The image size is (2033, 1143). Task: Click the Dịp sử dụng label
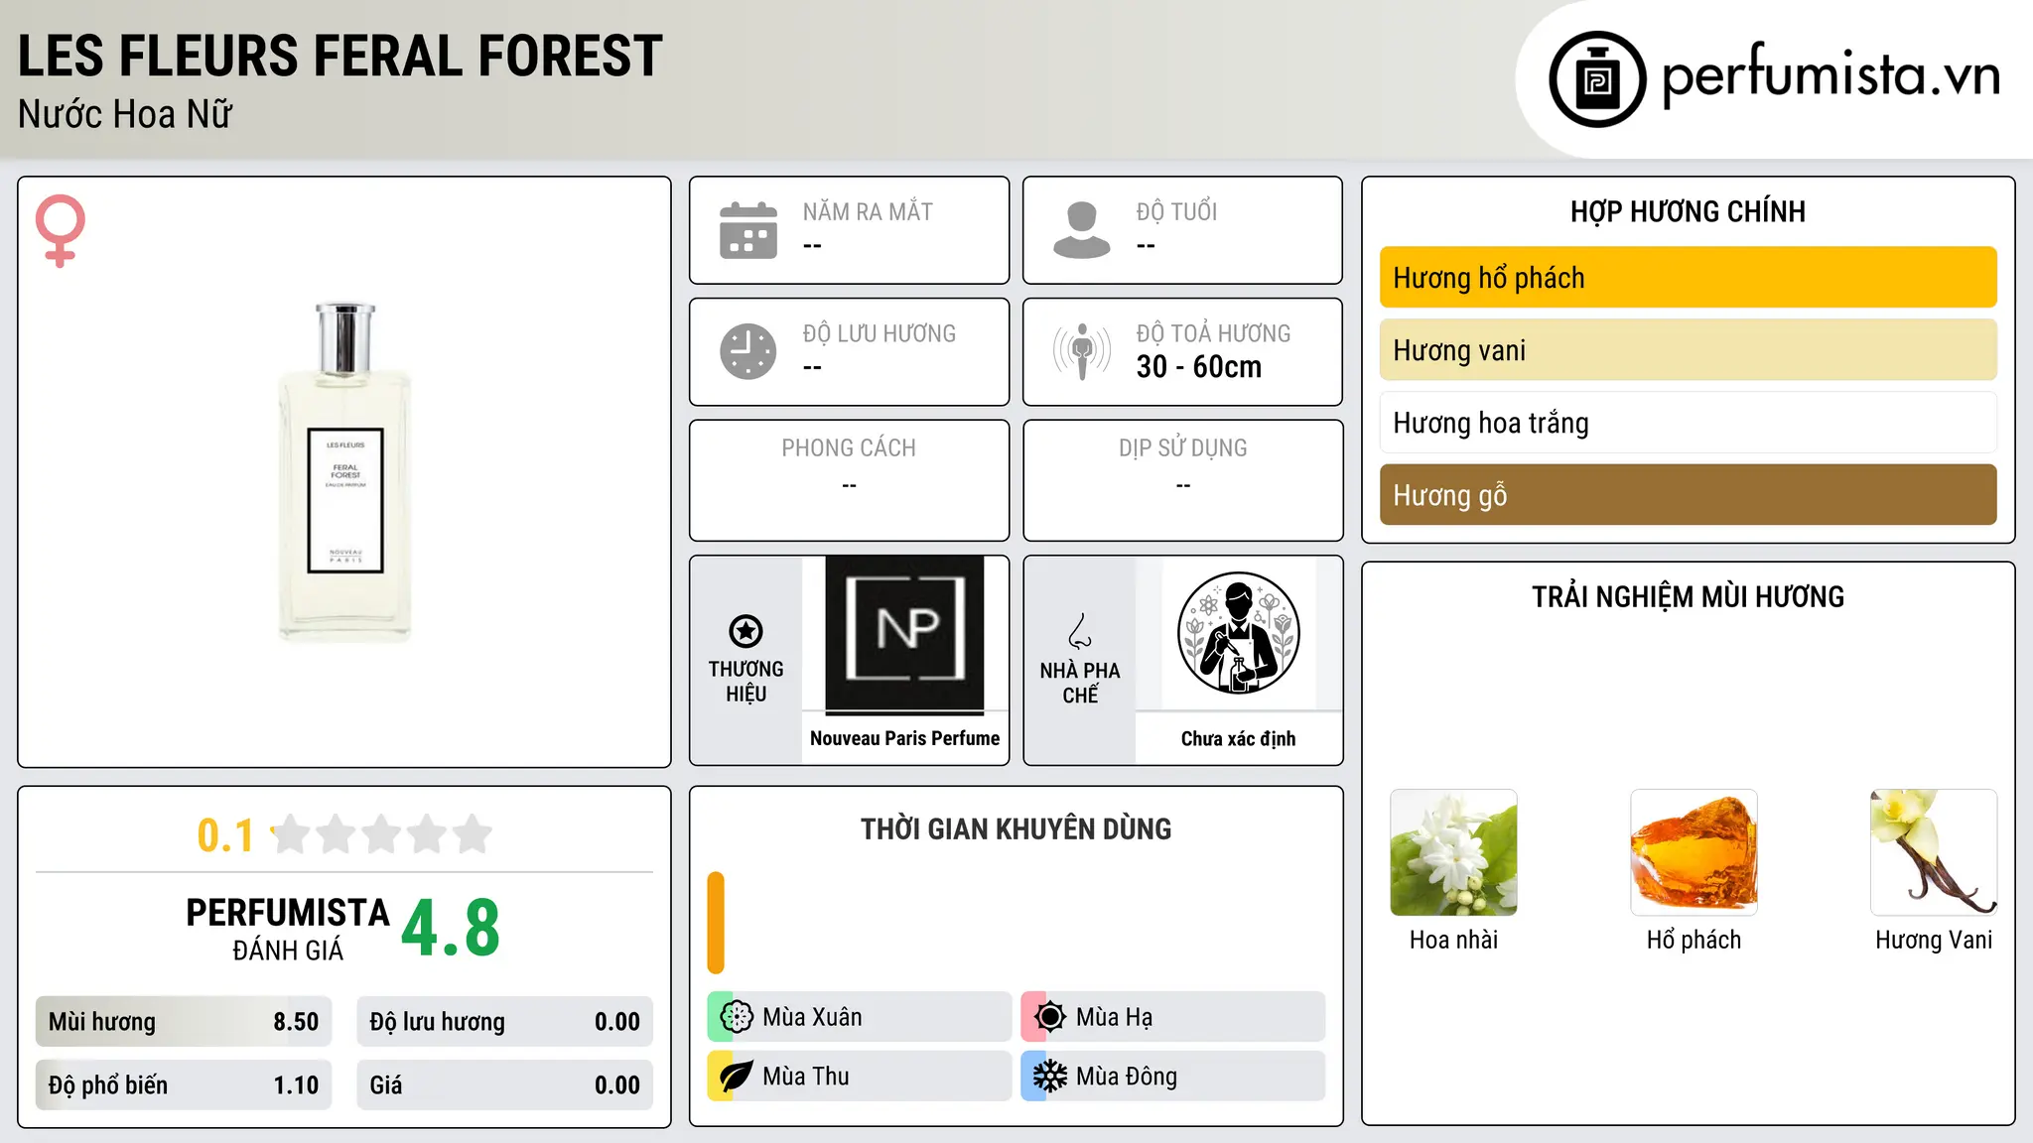(x=1182, y=448)
